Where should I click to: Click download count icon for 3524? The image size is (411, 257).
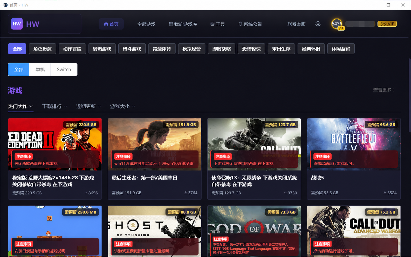click(385, 193)
